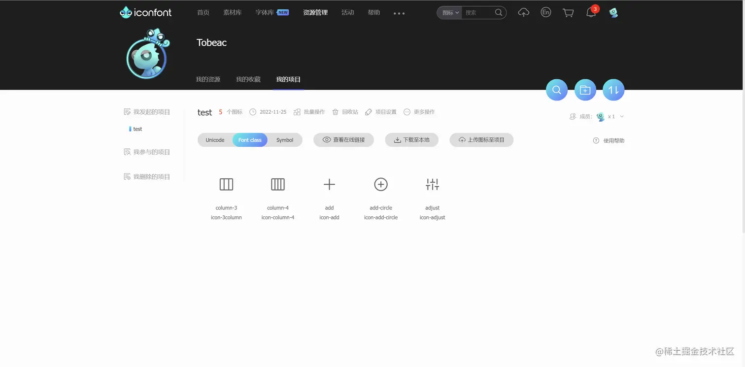This screenshot has width=745, height=367.
Task: Click the test project title
Action: [x=204, y=112]
